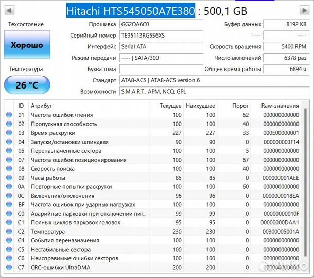Click raw value 00300005001A
314x278 pixels.
tap(281, 232)
